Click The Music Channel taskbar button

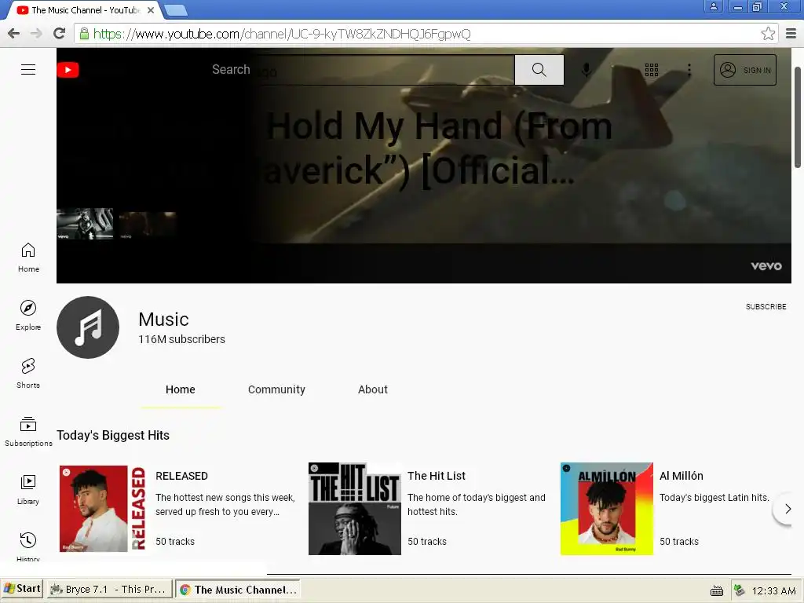point(238,590)
